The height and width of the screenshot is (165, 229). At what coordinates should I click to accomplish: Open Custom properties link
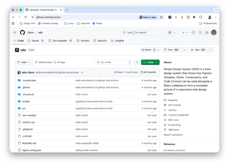176,115
